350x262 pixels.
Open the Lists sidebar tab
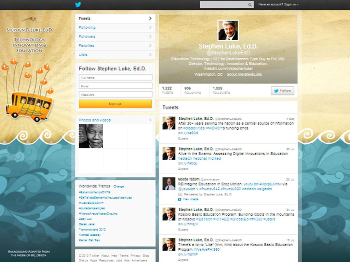click(115, 55)
